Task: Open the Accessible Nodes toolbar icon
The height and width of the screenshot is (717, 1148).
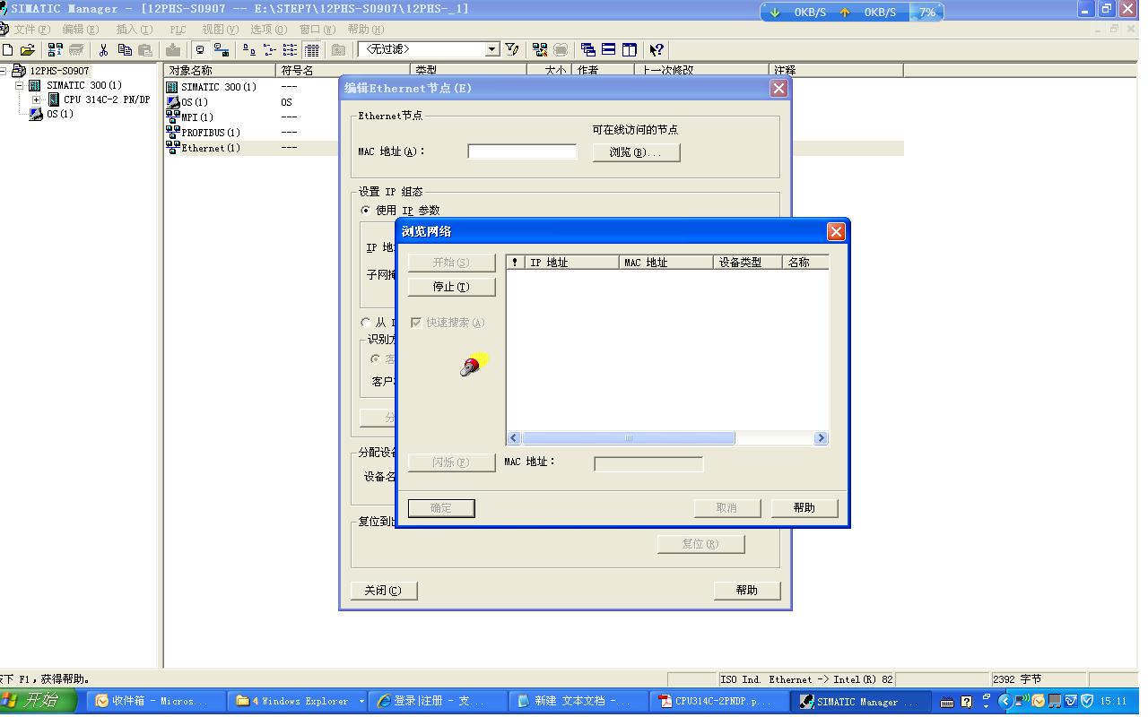Action: pyautogui.click(x=56, y=50)
